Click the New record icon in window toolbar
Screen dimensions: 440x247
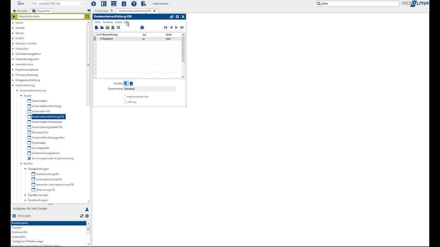(x=97, y=27)
